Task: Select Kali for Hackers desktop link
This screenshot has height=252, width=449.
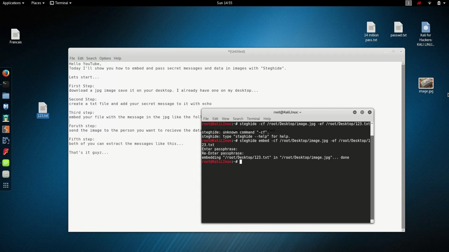Action: 425,34
